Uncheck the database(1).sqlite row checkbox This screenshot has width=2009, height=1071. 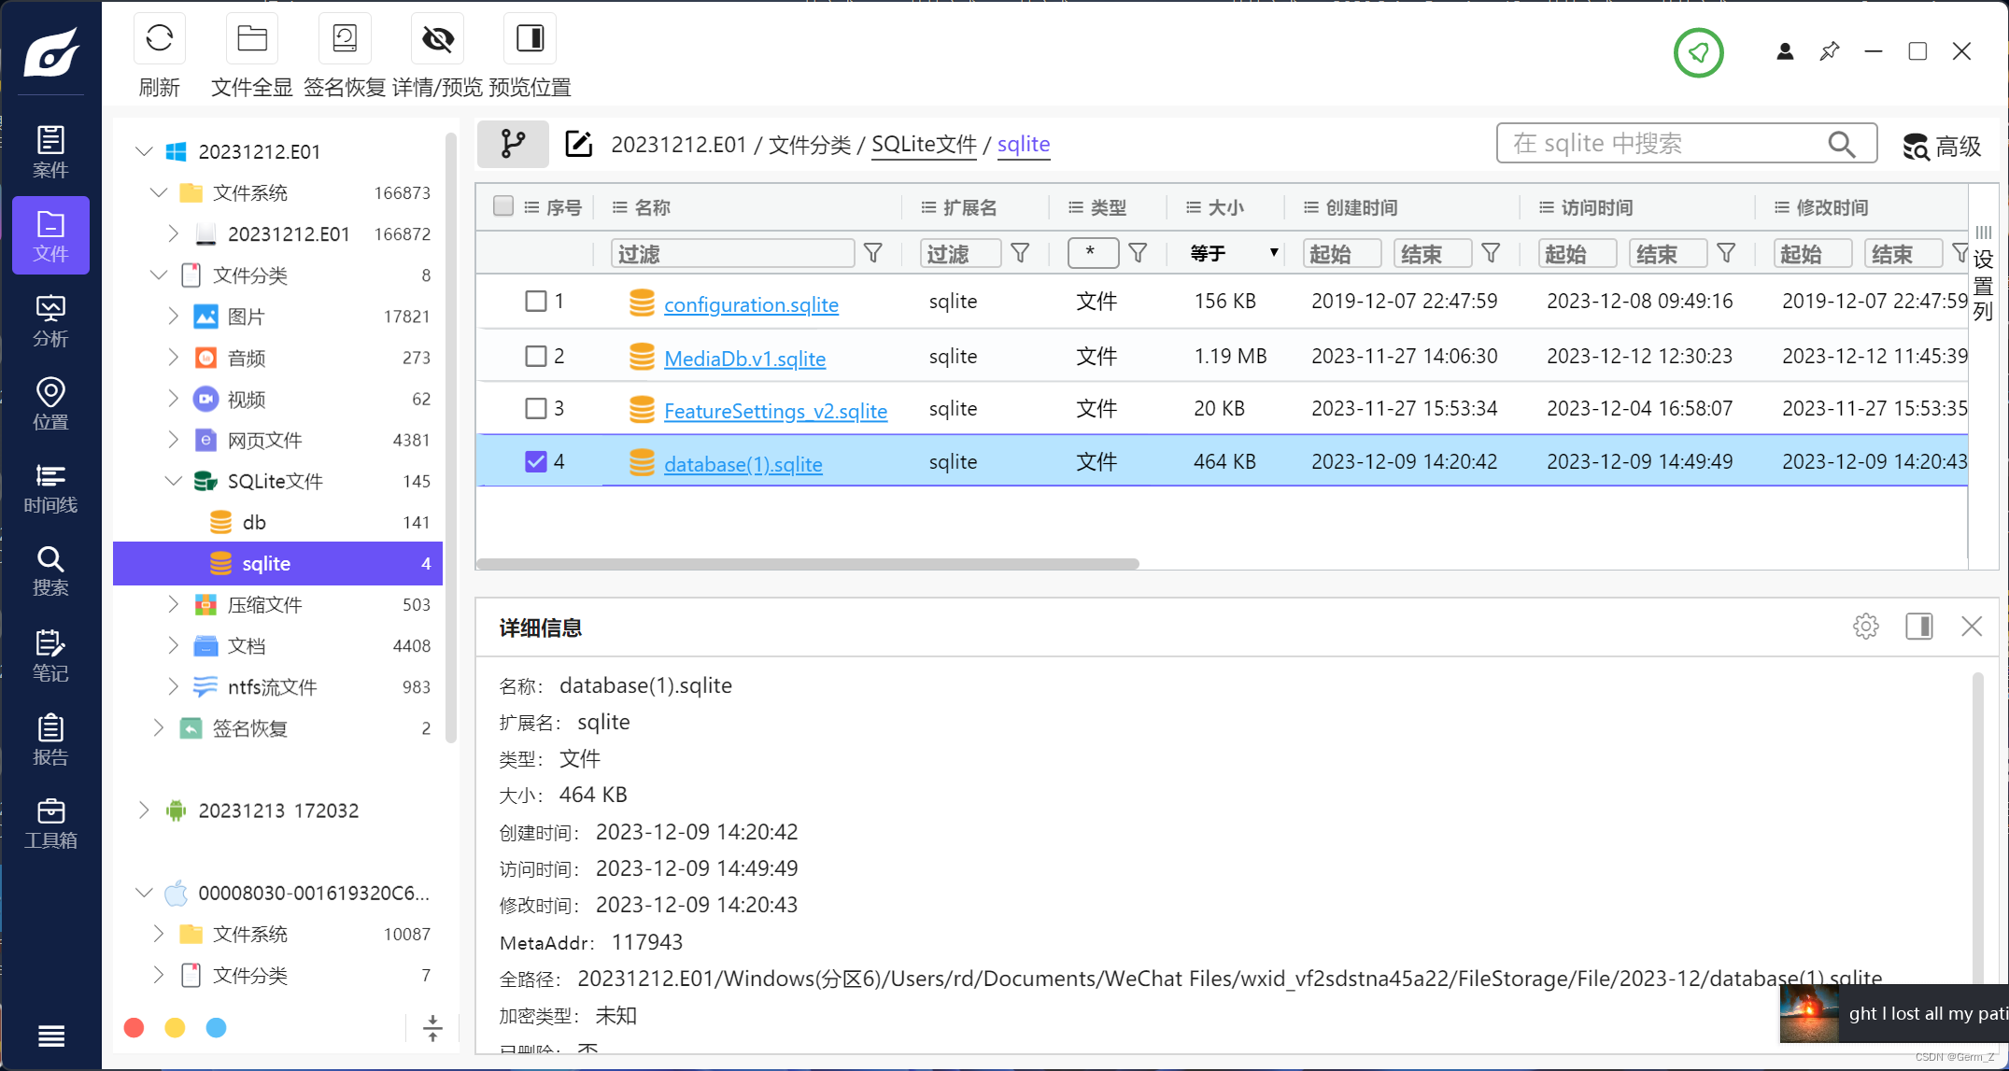coord(535,461)
